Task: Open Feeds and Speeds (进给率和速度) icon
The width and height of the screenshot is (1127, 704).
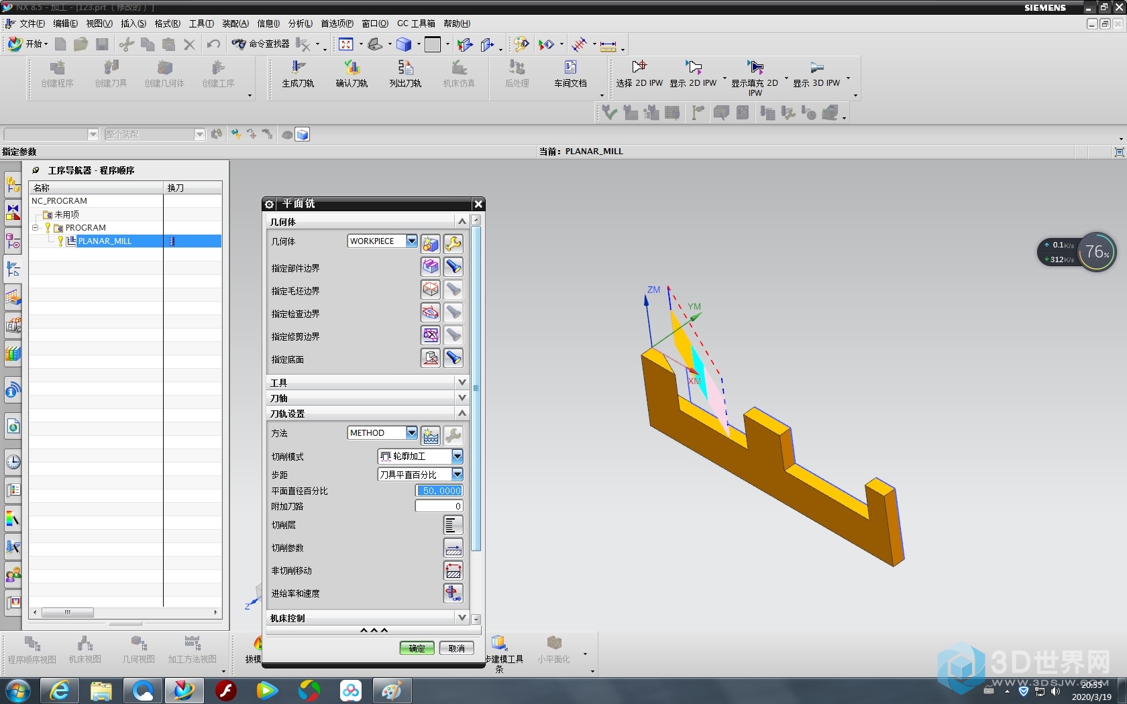Action: [x=453, y=593]
